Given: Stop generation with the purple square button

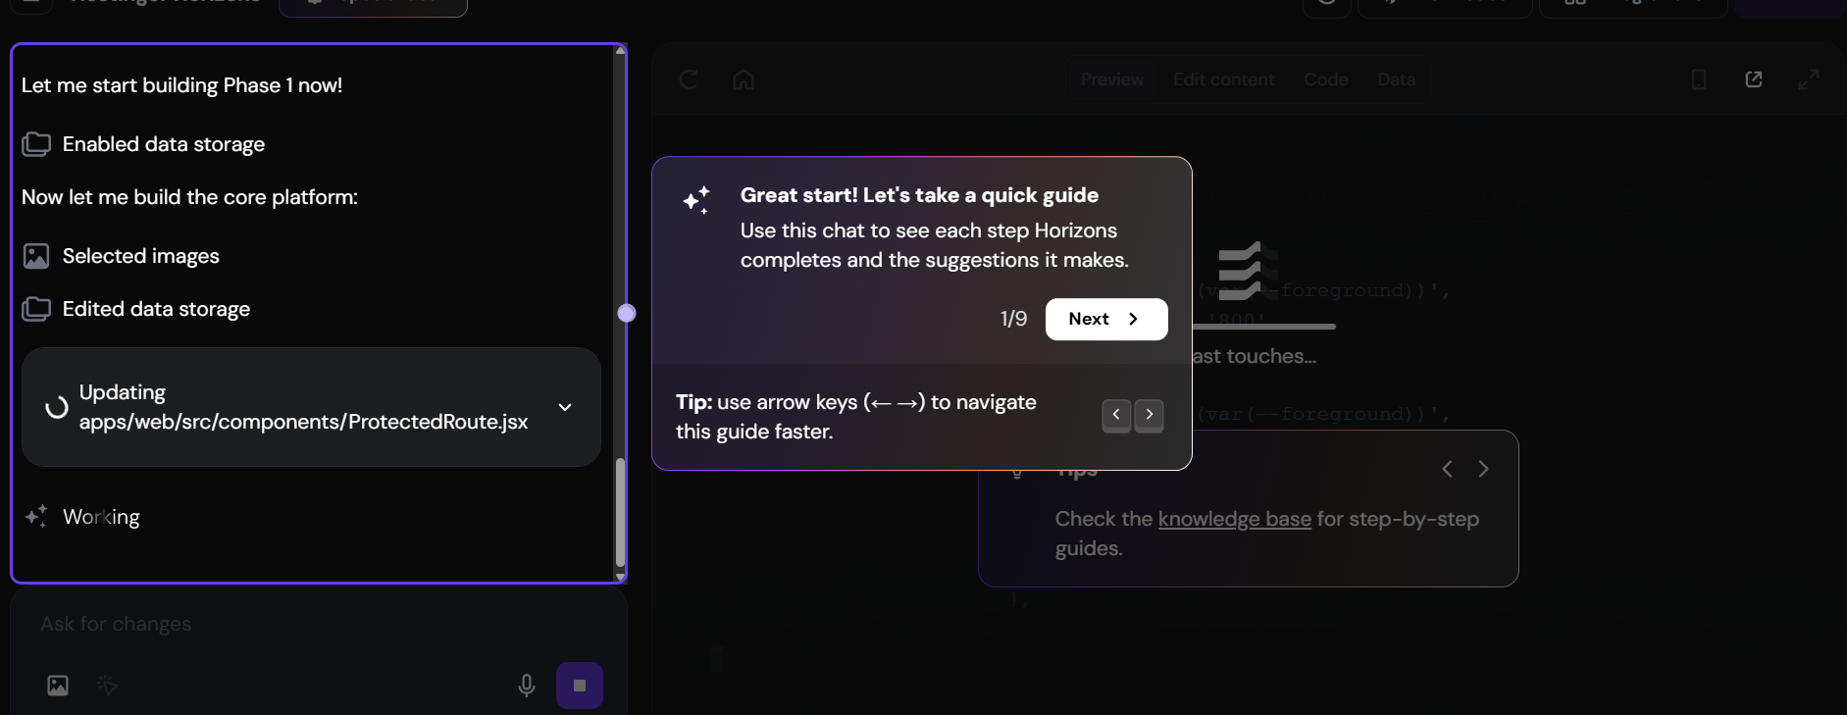Looking at the screenshot, I should click(x=580, y=686).
